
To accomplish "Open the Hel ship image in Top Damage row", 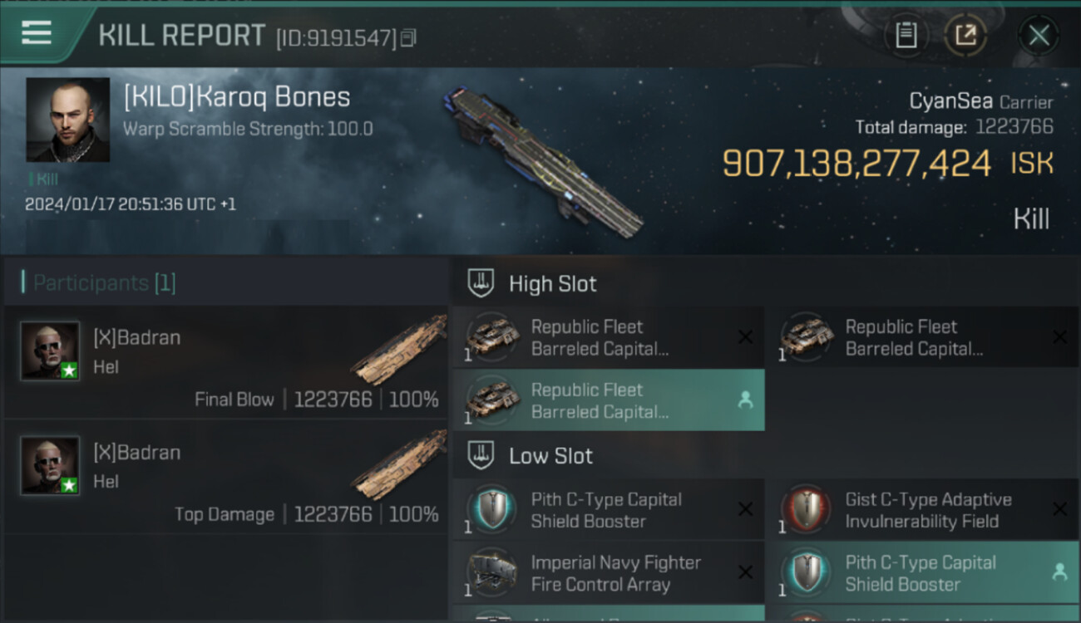I will tap(399, 465).
